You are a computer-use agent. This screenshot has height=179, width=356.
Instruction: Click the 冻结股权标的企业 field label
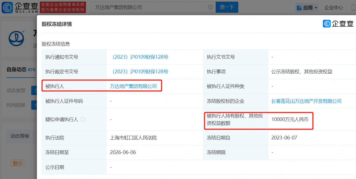[226, 101]
